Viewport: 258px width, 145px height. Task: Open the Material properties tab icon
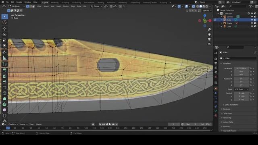[216, 116]
